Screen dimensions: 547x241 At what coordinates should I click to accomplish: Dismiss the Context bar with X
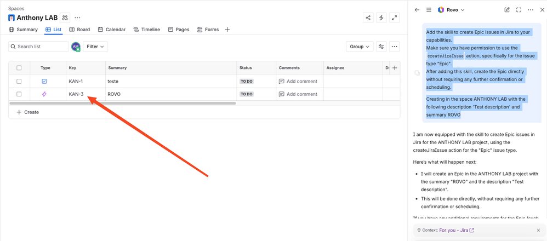tap(538, 230)
